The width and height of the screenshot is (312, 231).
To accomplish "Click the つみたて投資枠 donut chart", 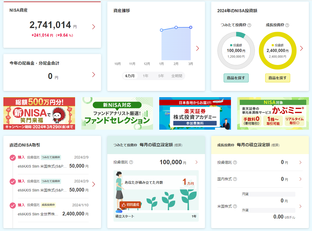I will pyautogui.click(x=236, y=50).
